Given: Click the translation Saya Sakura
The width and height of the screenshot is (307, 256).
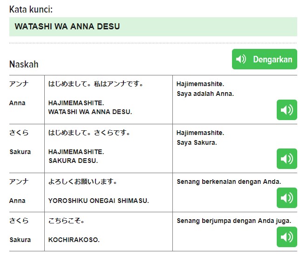Looking at the screenshot, I should coord(197,142).
